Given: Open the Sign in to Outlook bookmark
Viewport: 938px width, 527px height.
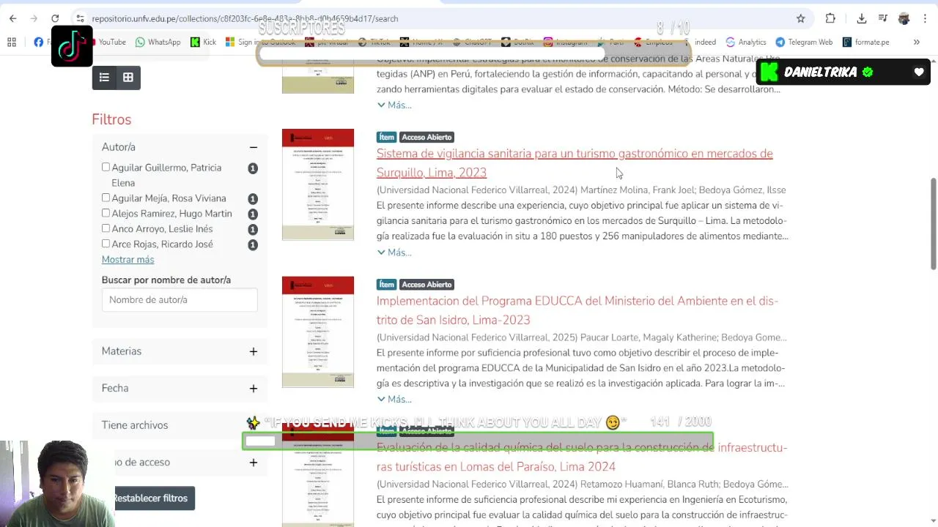Looking at the screenshot, I should tap(261, 42).
